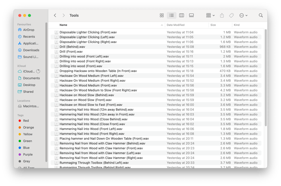Click the Edit Tags icon
This screenshot has width=281, height=186.
pos(232,15)
